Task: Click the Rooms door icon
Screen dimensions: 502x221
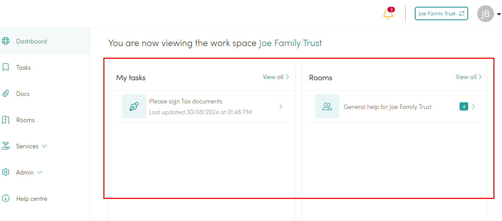Action: (x=6, y=120)
